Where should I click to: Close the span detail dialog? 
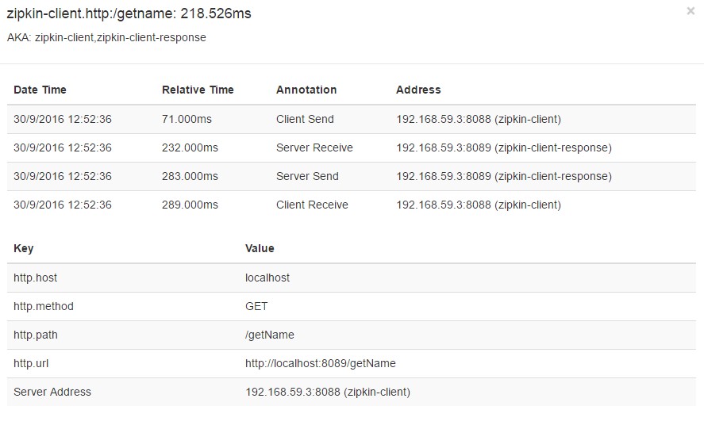[691, 11]
